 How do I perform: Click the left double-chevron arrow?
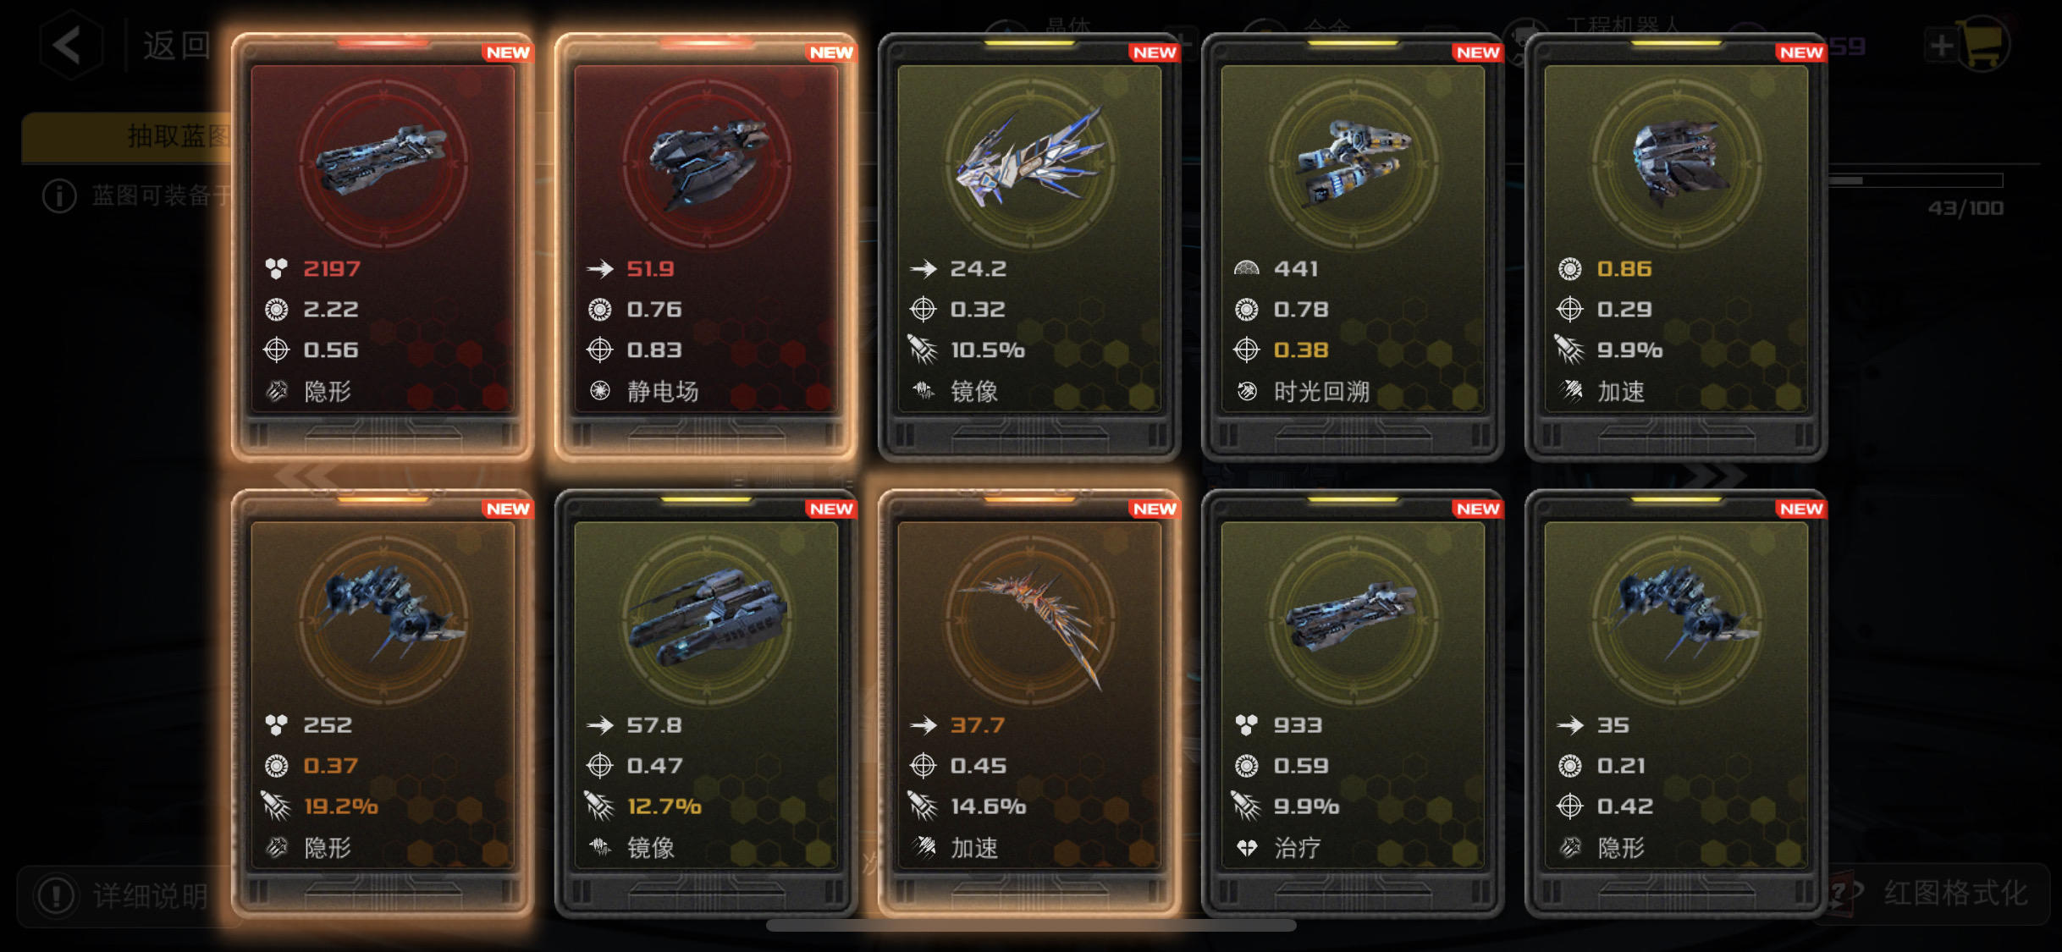pyautogui.click(x=305, y=476)
